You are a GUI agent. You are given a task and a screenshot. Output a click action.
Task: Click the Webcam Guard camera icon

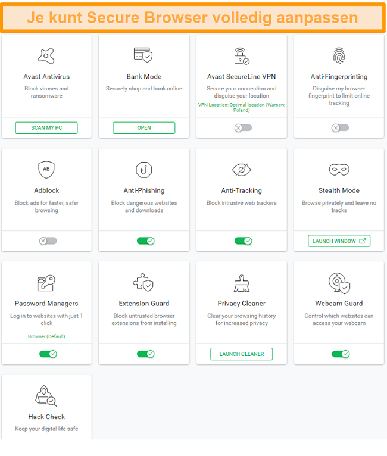pyautogui.click(x=339, y=283)
